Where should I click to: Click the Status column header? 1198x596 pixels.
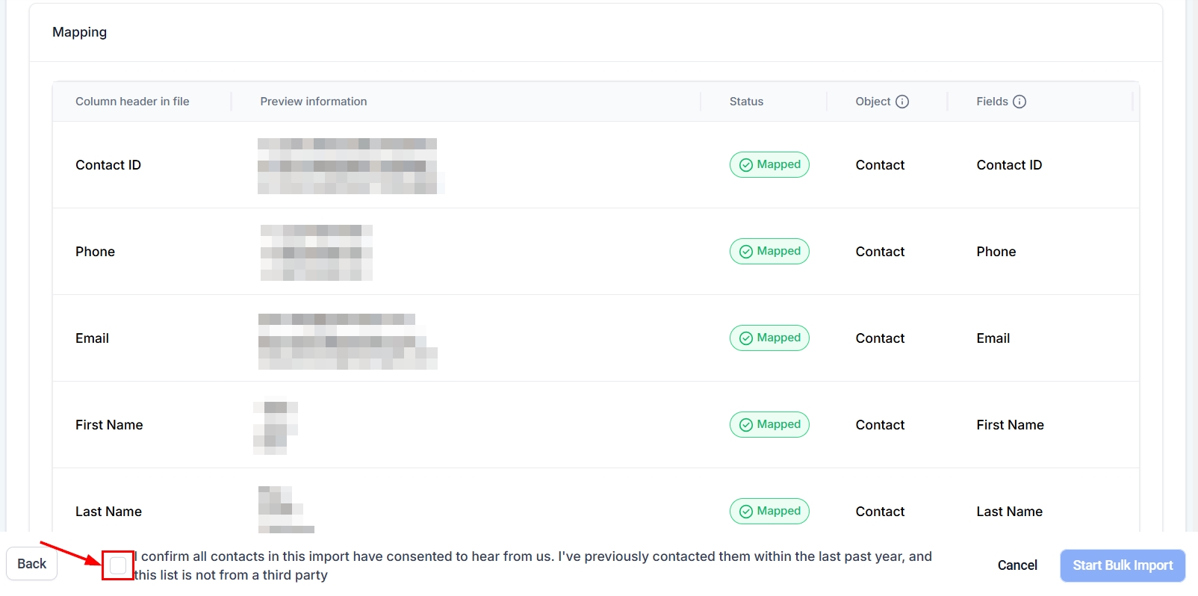pyautogui.click(x=746, y=102)
